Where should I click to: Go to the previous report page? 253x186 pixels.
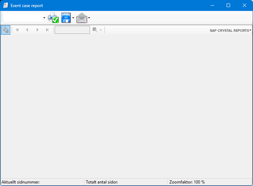point(27,30)
